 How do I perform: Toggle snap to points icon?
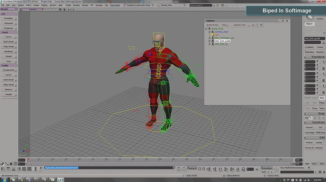tap(311, 118)
